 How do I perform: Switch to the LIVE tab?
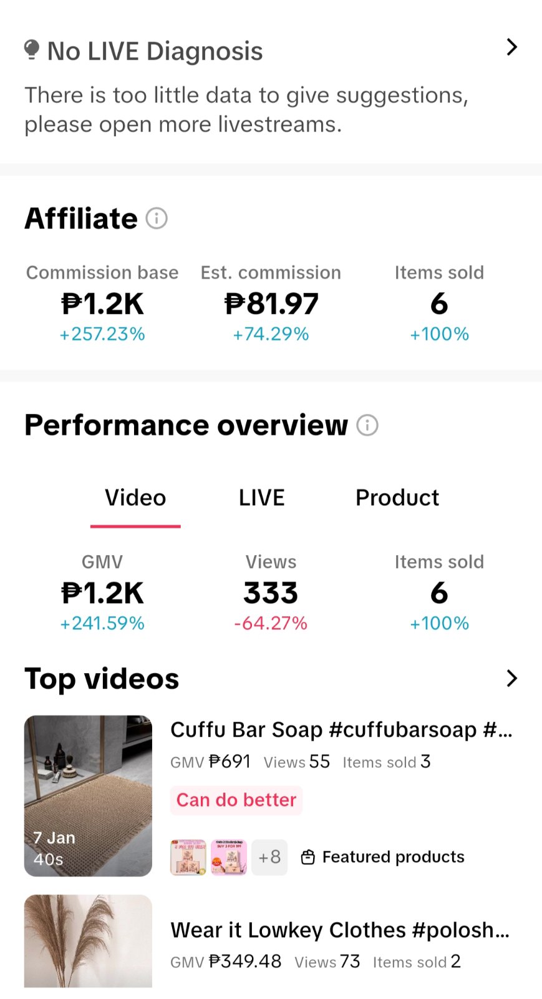262,498
